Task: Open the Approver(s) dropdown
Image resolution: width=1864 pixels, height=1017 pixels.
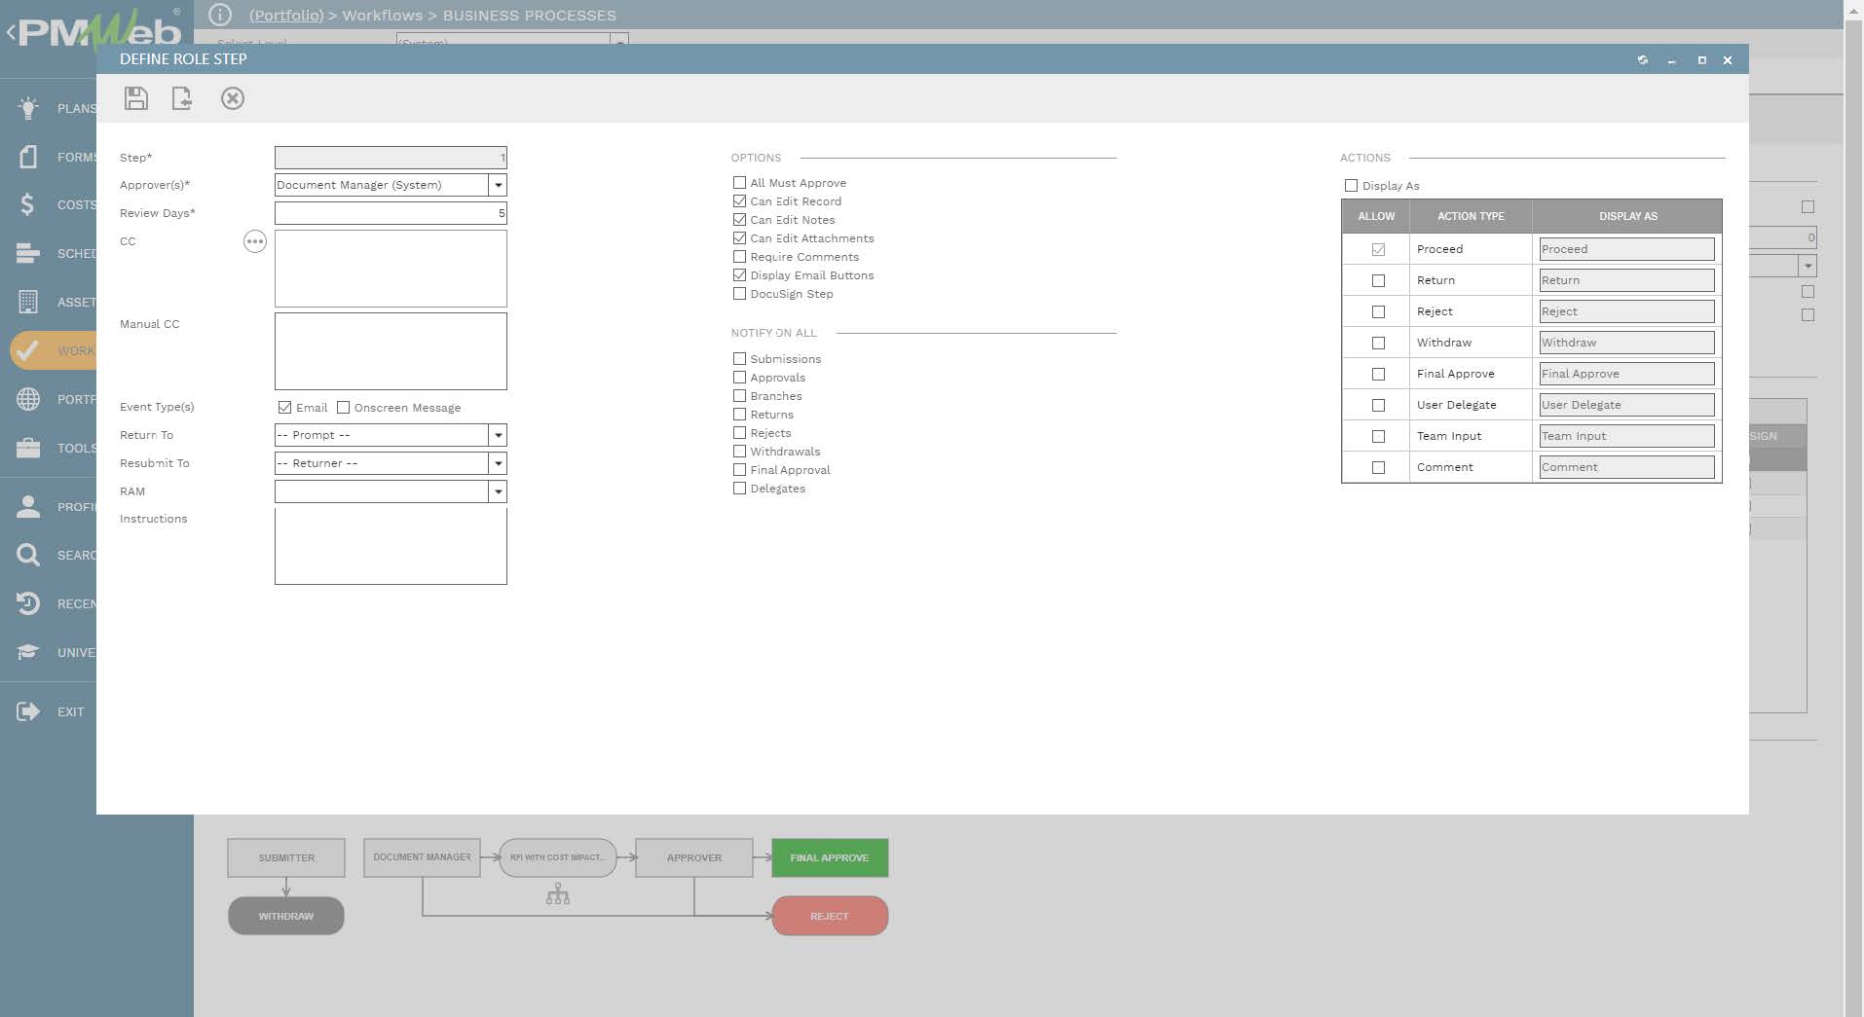Action: click(498, 185)
